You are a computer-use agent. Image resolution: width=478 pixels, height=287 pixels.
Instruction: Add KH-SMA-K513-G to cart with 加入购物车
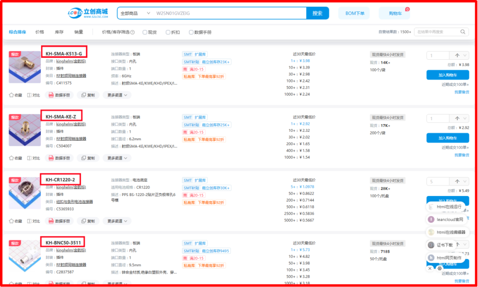447,75
